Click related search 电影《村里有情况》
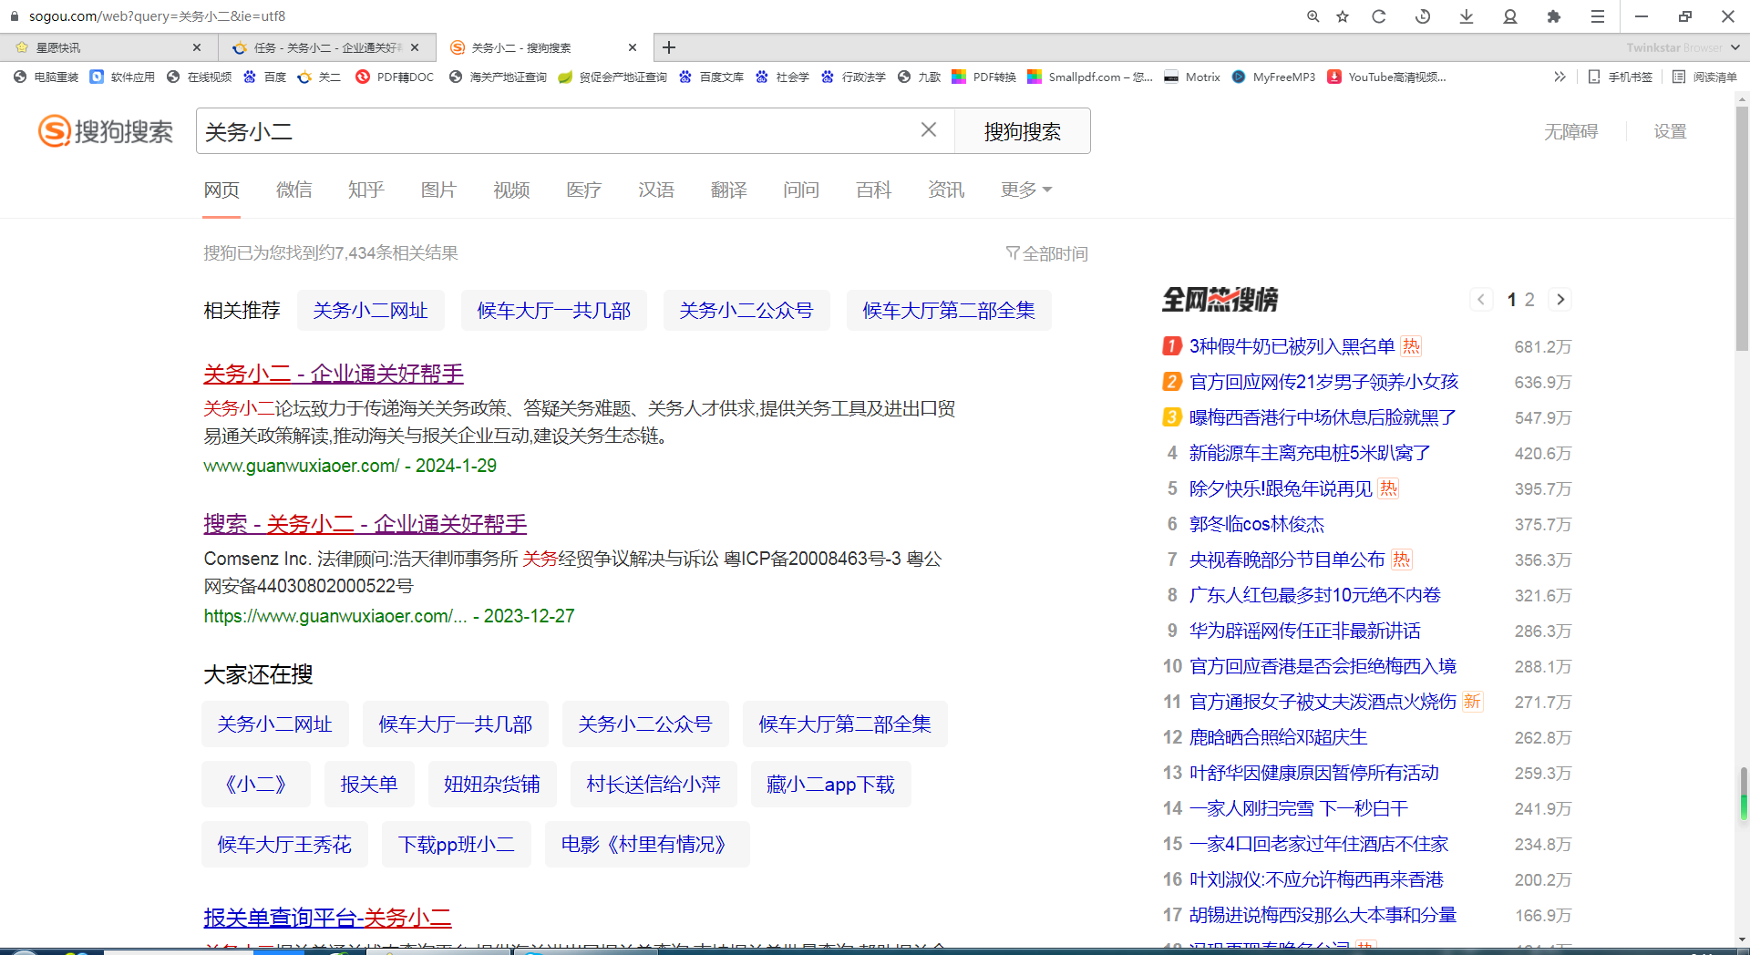 click(x=647, y=845)
